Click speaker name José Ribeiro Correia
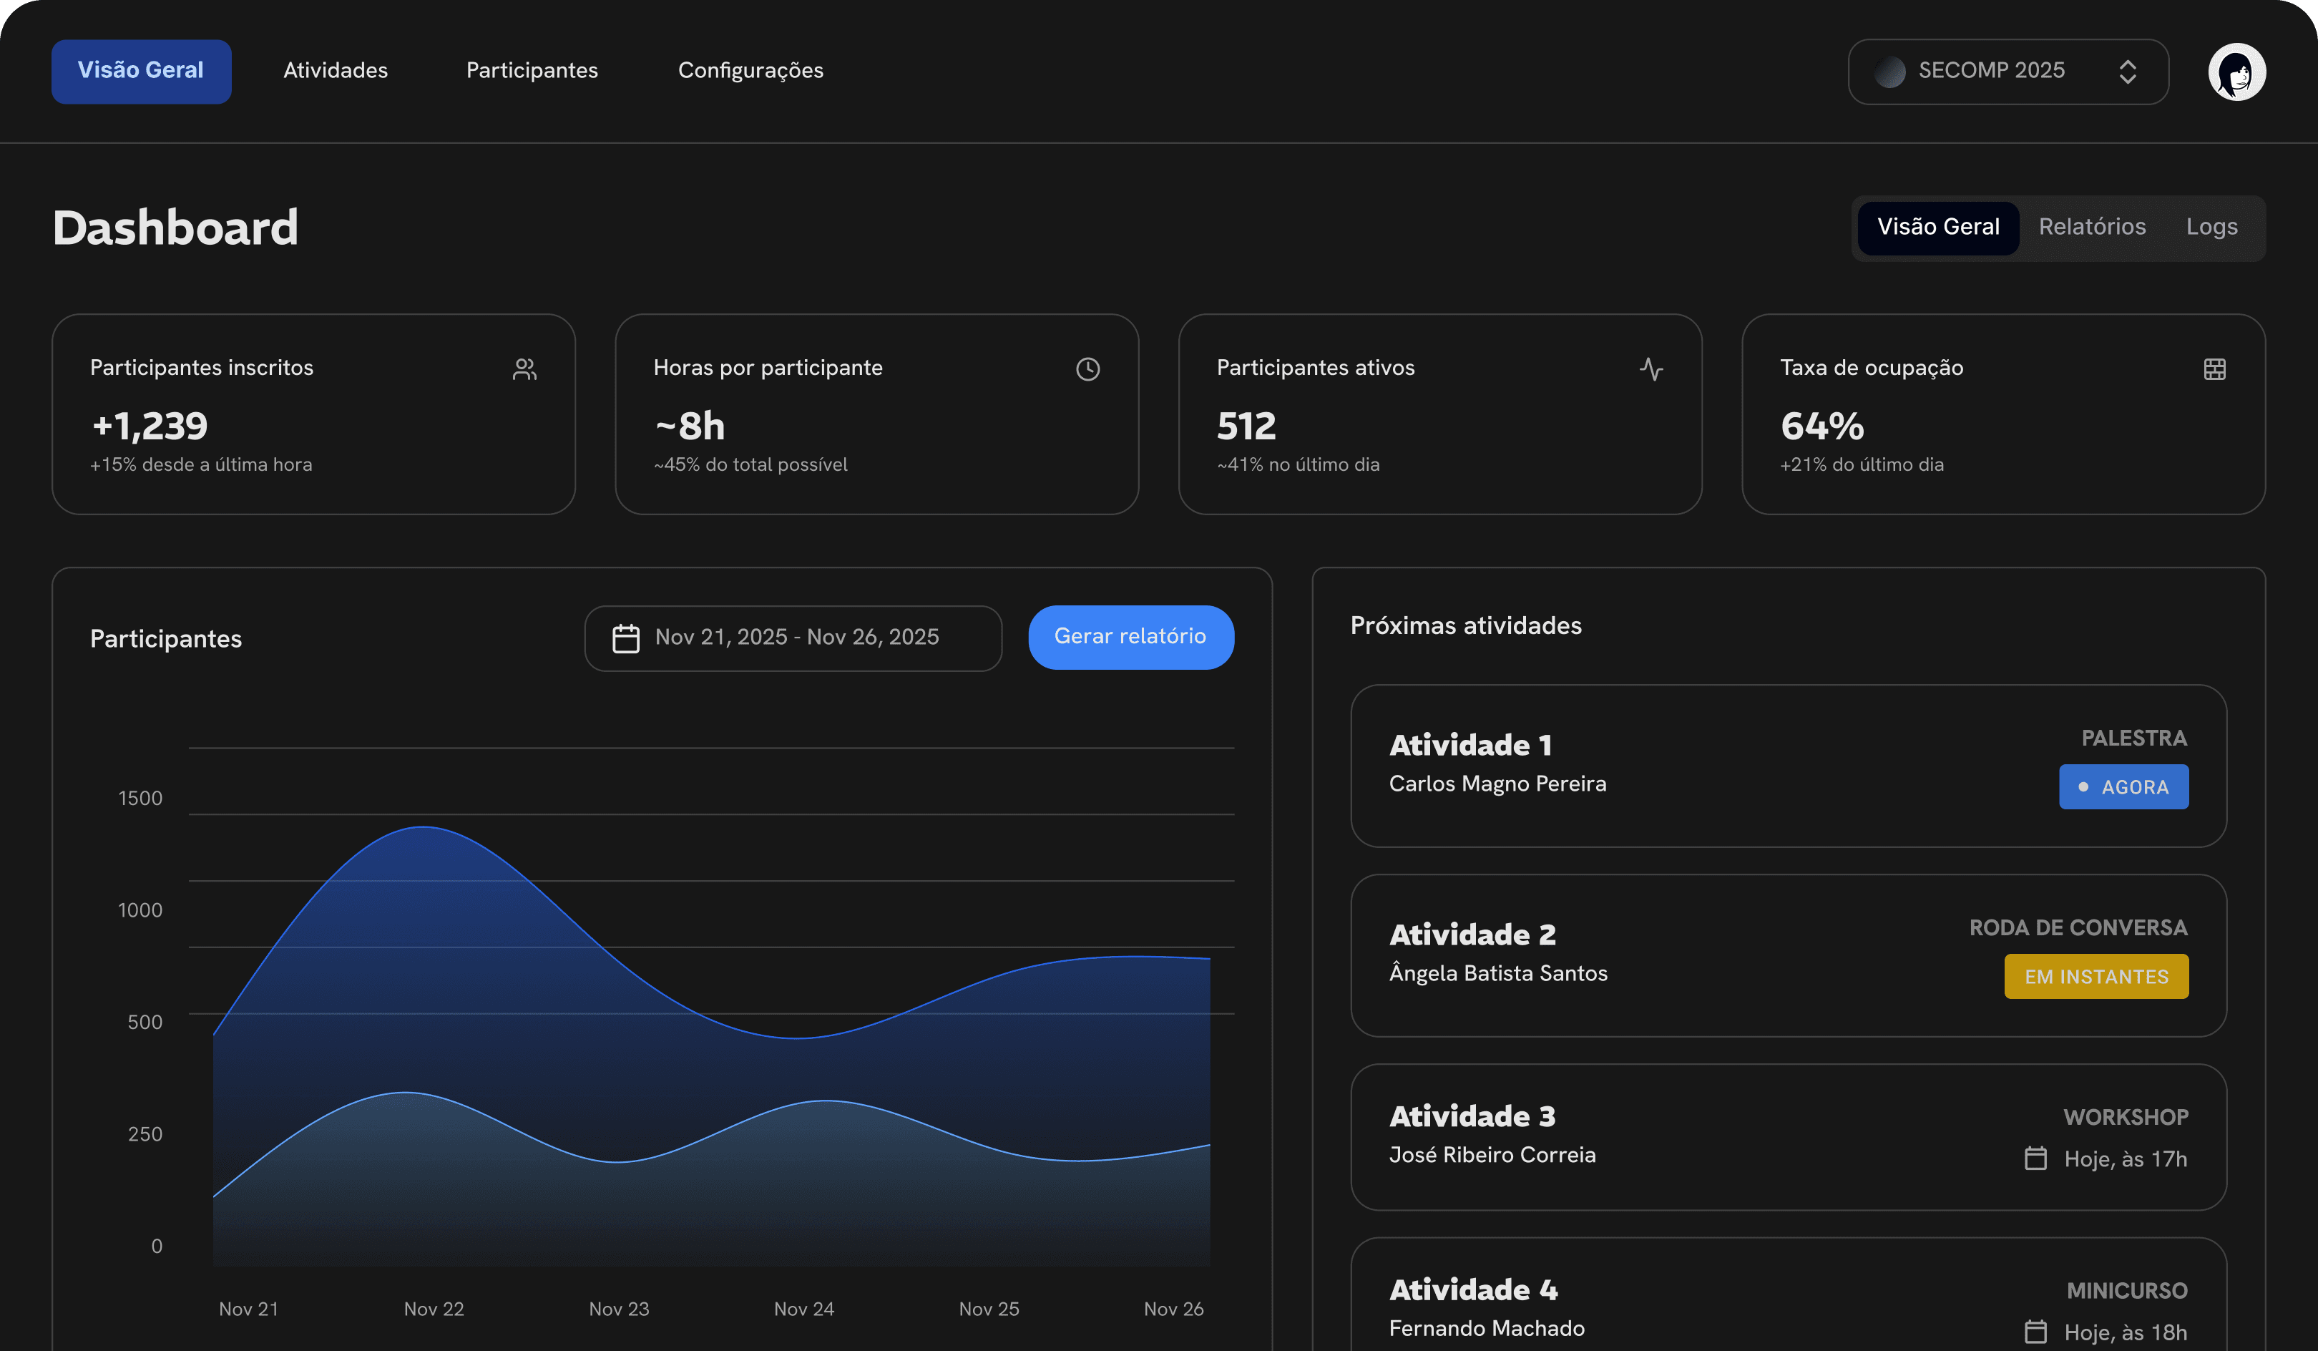 pyautogui.click(x=1492, y=1155)
